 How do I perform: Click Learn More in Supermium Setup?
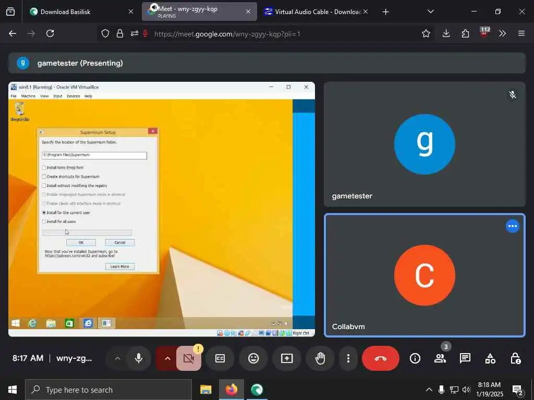point(120,266)
